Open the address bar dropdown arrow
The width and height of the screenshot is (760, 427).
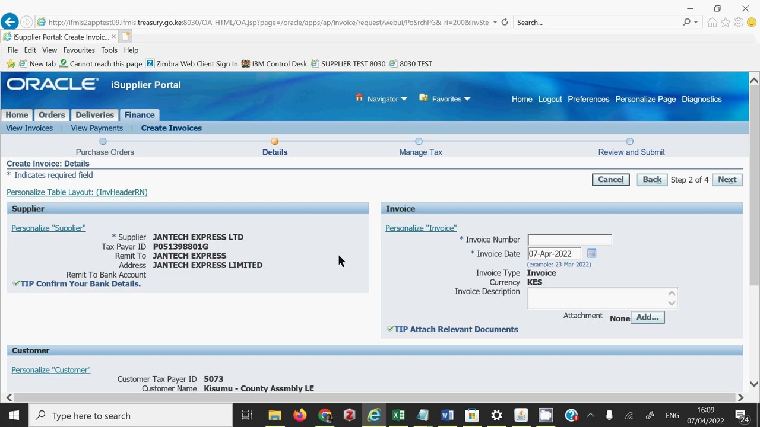495,23
